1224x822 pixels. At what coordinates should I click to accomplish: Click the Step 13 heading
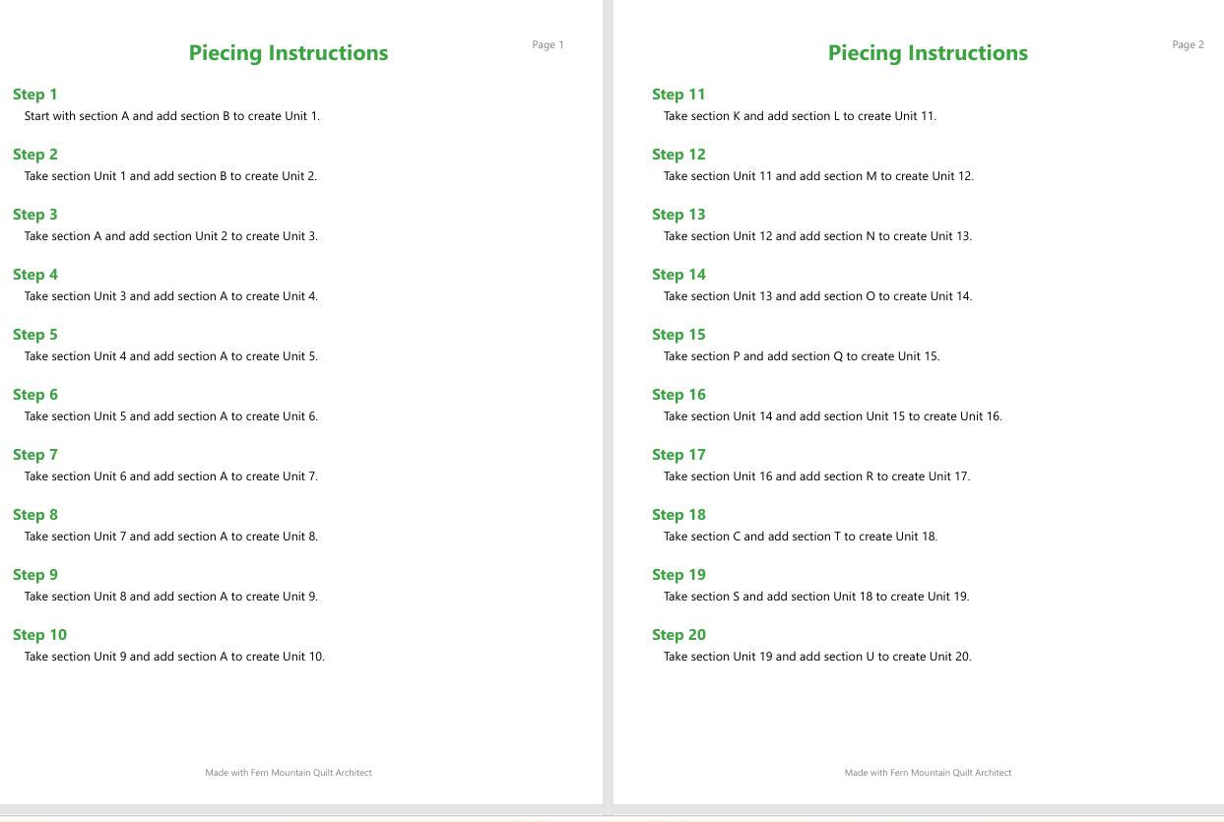point(678,215)
